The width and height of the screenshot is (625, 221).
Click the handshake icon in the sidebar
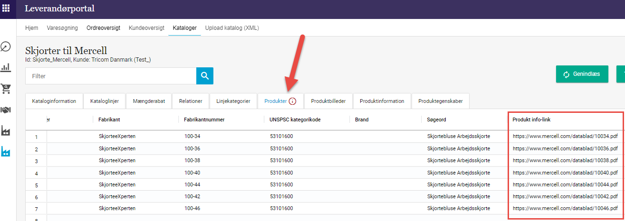coord(6,110)
